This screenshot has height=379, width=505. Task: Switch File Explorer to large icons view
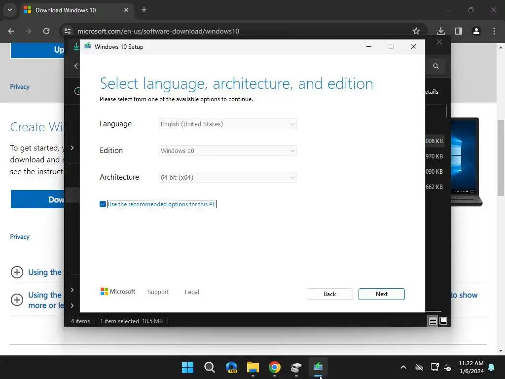tap(443, 321)
